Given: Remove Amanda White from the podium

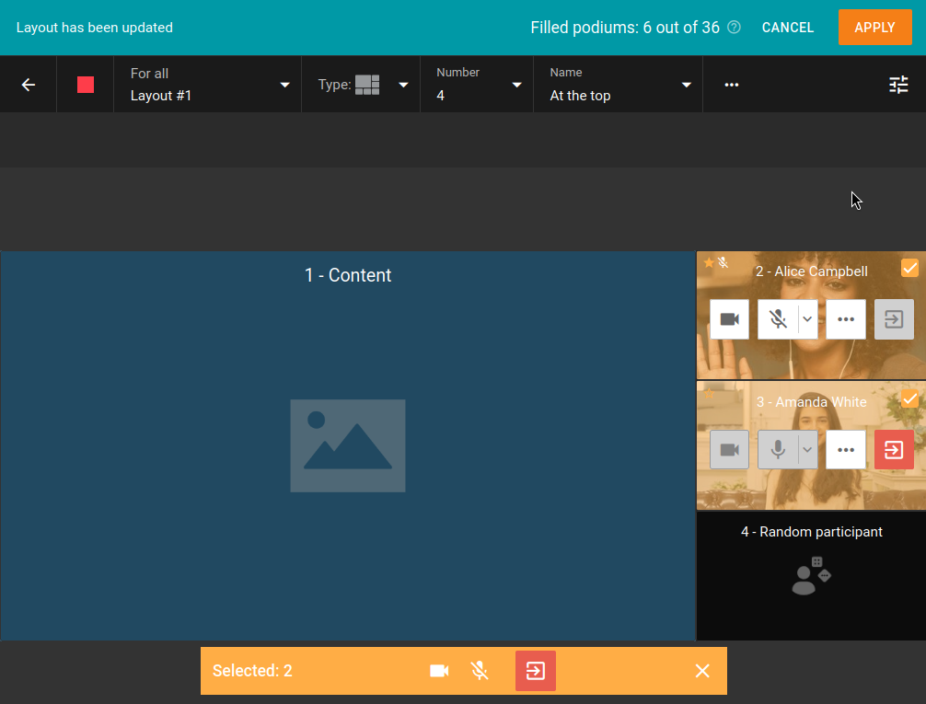Looking at the screenshot, I should pyautogui.click(x=893, y=450).
